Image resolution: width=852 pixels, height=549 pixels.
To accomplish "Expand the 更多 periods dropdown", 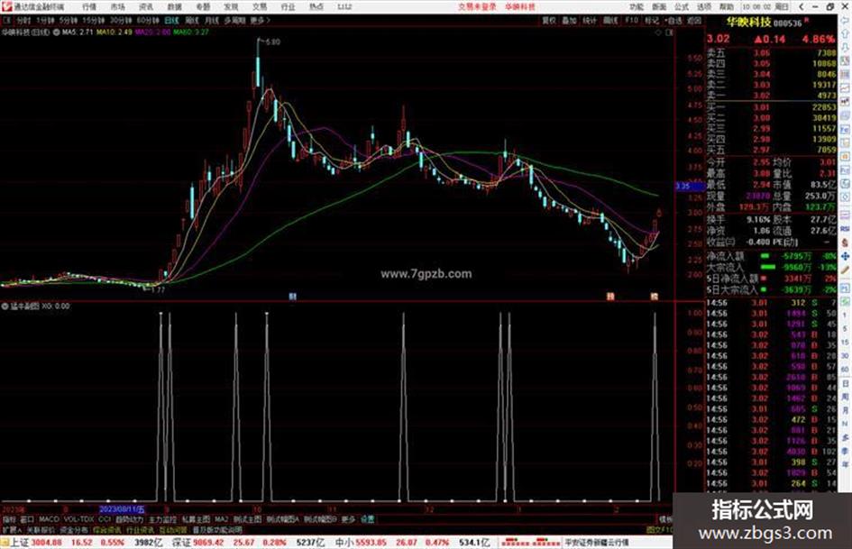I will [260, 20].
